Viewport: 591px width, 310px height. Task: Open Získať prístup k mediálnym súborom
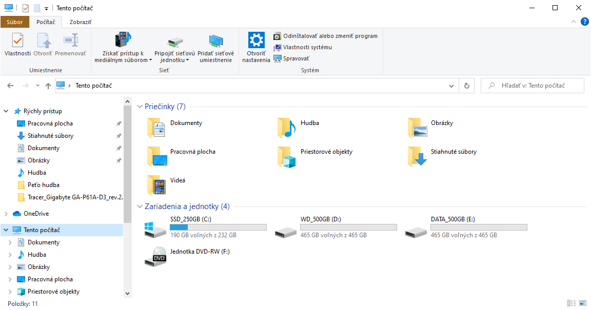click(123, 45)
